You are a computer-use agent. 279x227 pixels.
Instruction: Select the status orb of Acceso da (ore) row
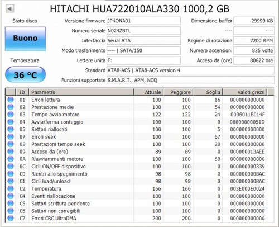pyautogui.click(x=11, y=152)
